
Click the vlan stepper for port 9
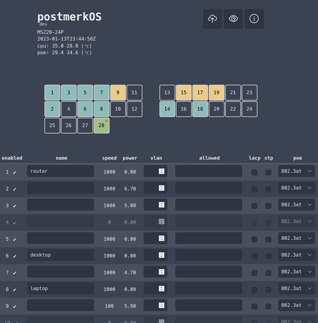pyautogui.click(x=162, y=305)
